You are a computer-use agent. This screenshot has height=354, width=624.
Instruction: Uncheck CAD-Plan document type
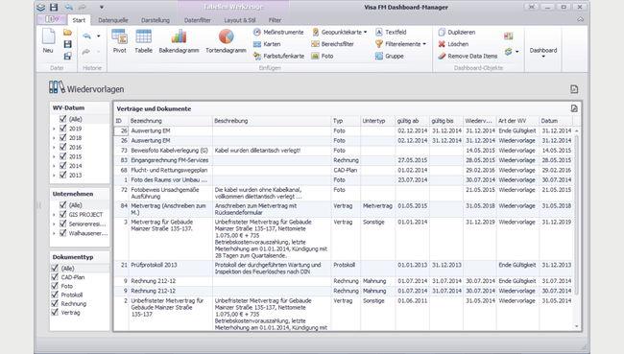pos(55,277)
